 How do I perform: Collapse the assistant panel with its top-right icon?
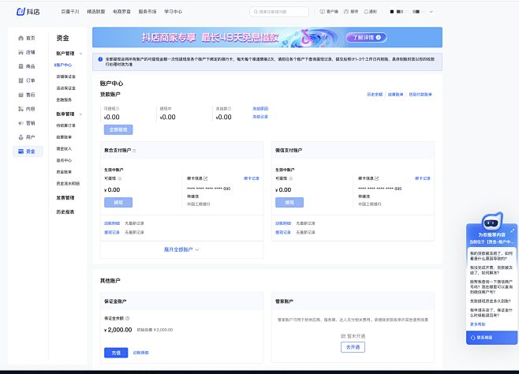(512, 230)
